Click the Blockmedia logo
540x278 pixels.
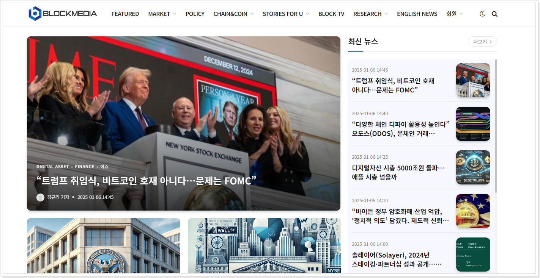click(x=63, y=14)
